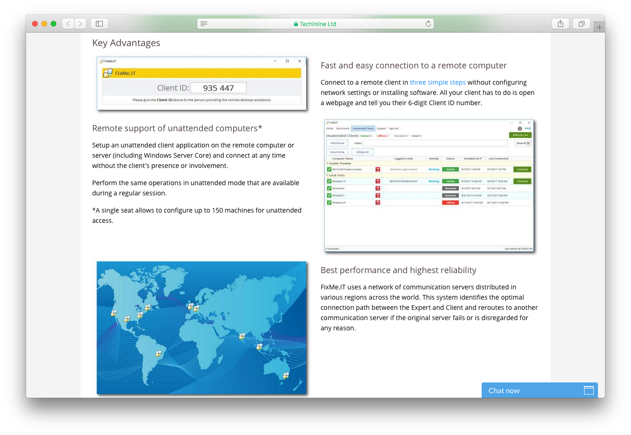Connect to the Windows 10 client
631x435 pixels.
[522, 181]
